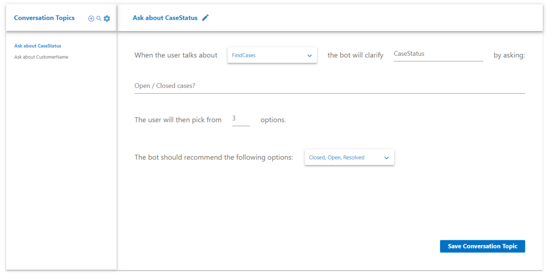This screenshot has height=274, width=547.
Task: Click the chevron on the recommended options dropdown
Action: click(x=386, y=158)
